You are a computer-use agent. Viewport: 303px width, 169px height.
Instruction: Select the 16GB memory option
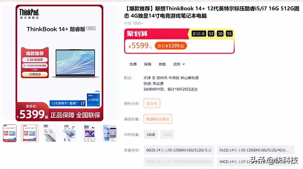click(x=151, y=134)
